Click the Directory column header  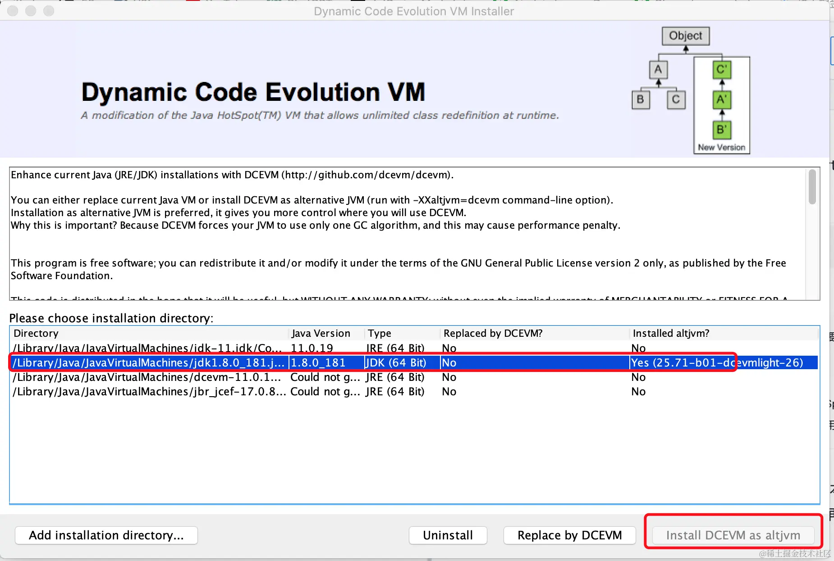(x=149, y=333)
